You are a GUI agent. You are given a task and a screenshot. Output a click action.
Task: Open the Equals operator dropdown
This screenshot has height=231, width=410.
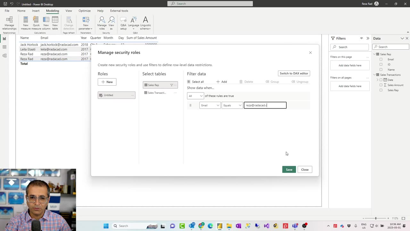coord(232,105)
